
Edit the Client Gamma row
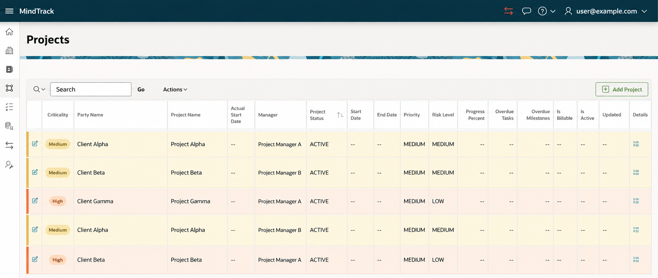35,201
